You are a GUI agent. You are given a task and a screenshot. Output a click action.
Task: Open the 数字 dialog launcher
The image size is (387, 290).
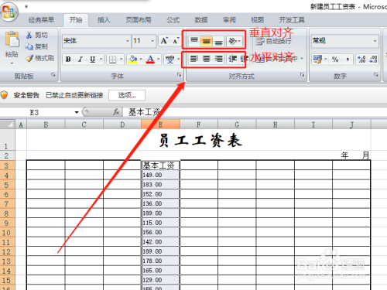[x=376, y=75]
